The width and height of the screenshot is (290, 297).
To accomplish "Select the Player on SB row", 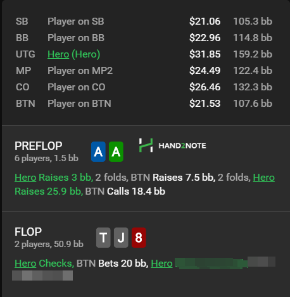I will click(144, 21).
